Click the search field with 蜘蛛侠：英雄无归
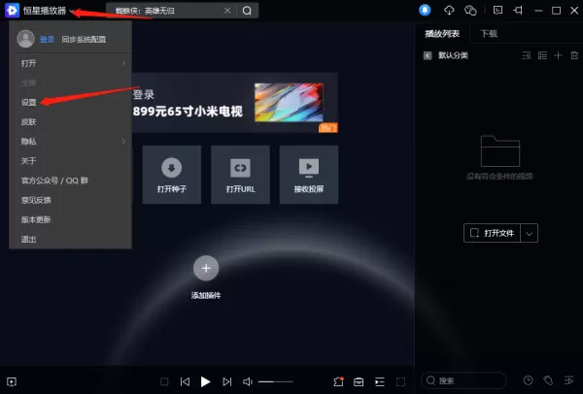Image resolution: width=583 pixels, height=394 pixels. point(169,11)
